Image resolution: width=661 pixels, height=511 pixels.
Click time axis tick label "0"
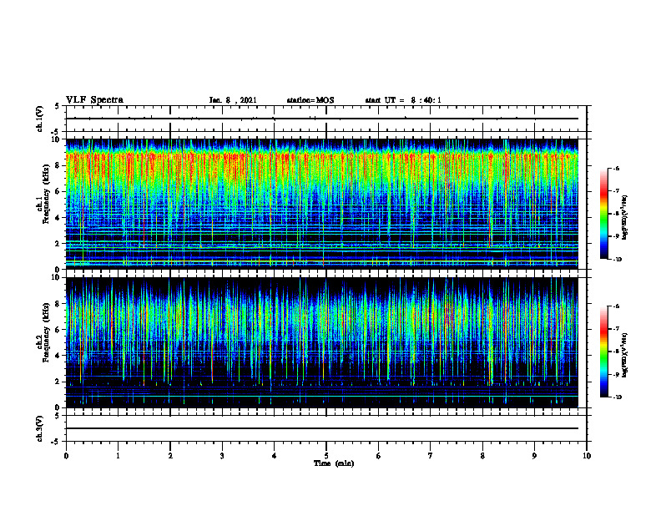66,456
